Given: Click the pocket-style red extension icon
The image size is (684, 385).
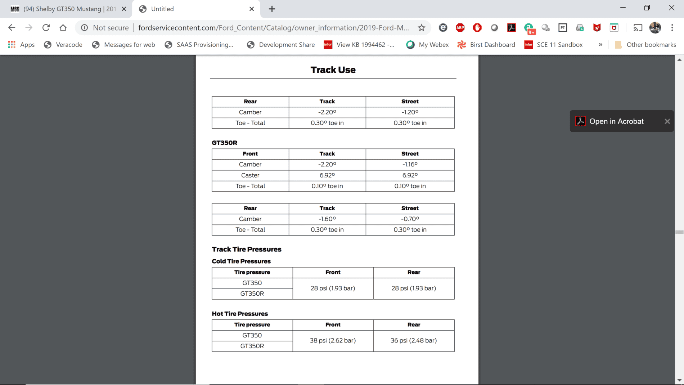Looking at the screenshot, I should (x=614, y=28).
